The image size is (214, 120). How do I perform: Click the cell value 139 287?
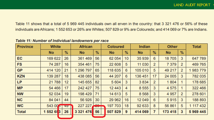coord(53,76)
